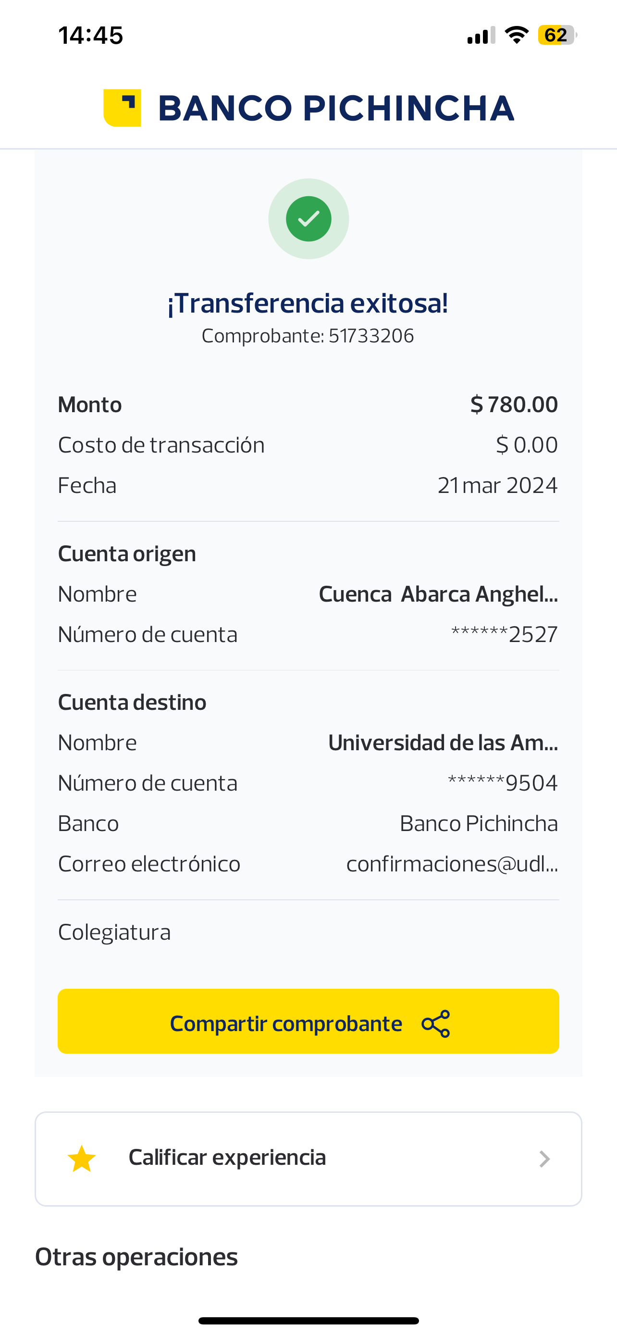Open the chevron next to Calificar experiencia
The width and height of the screenshot is (617, 1336).
coord(544,1159)
